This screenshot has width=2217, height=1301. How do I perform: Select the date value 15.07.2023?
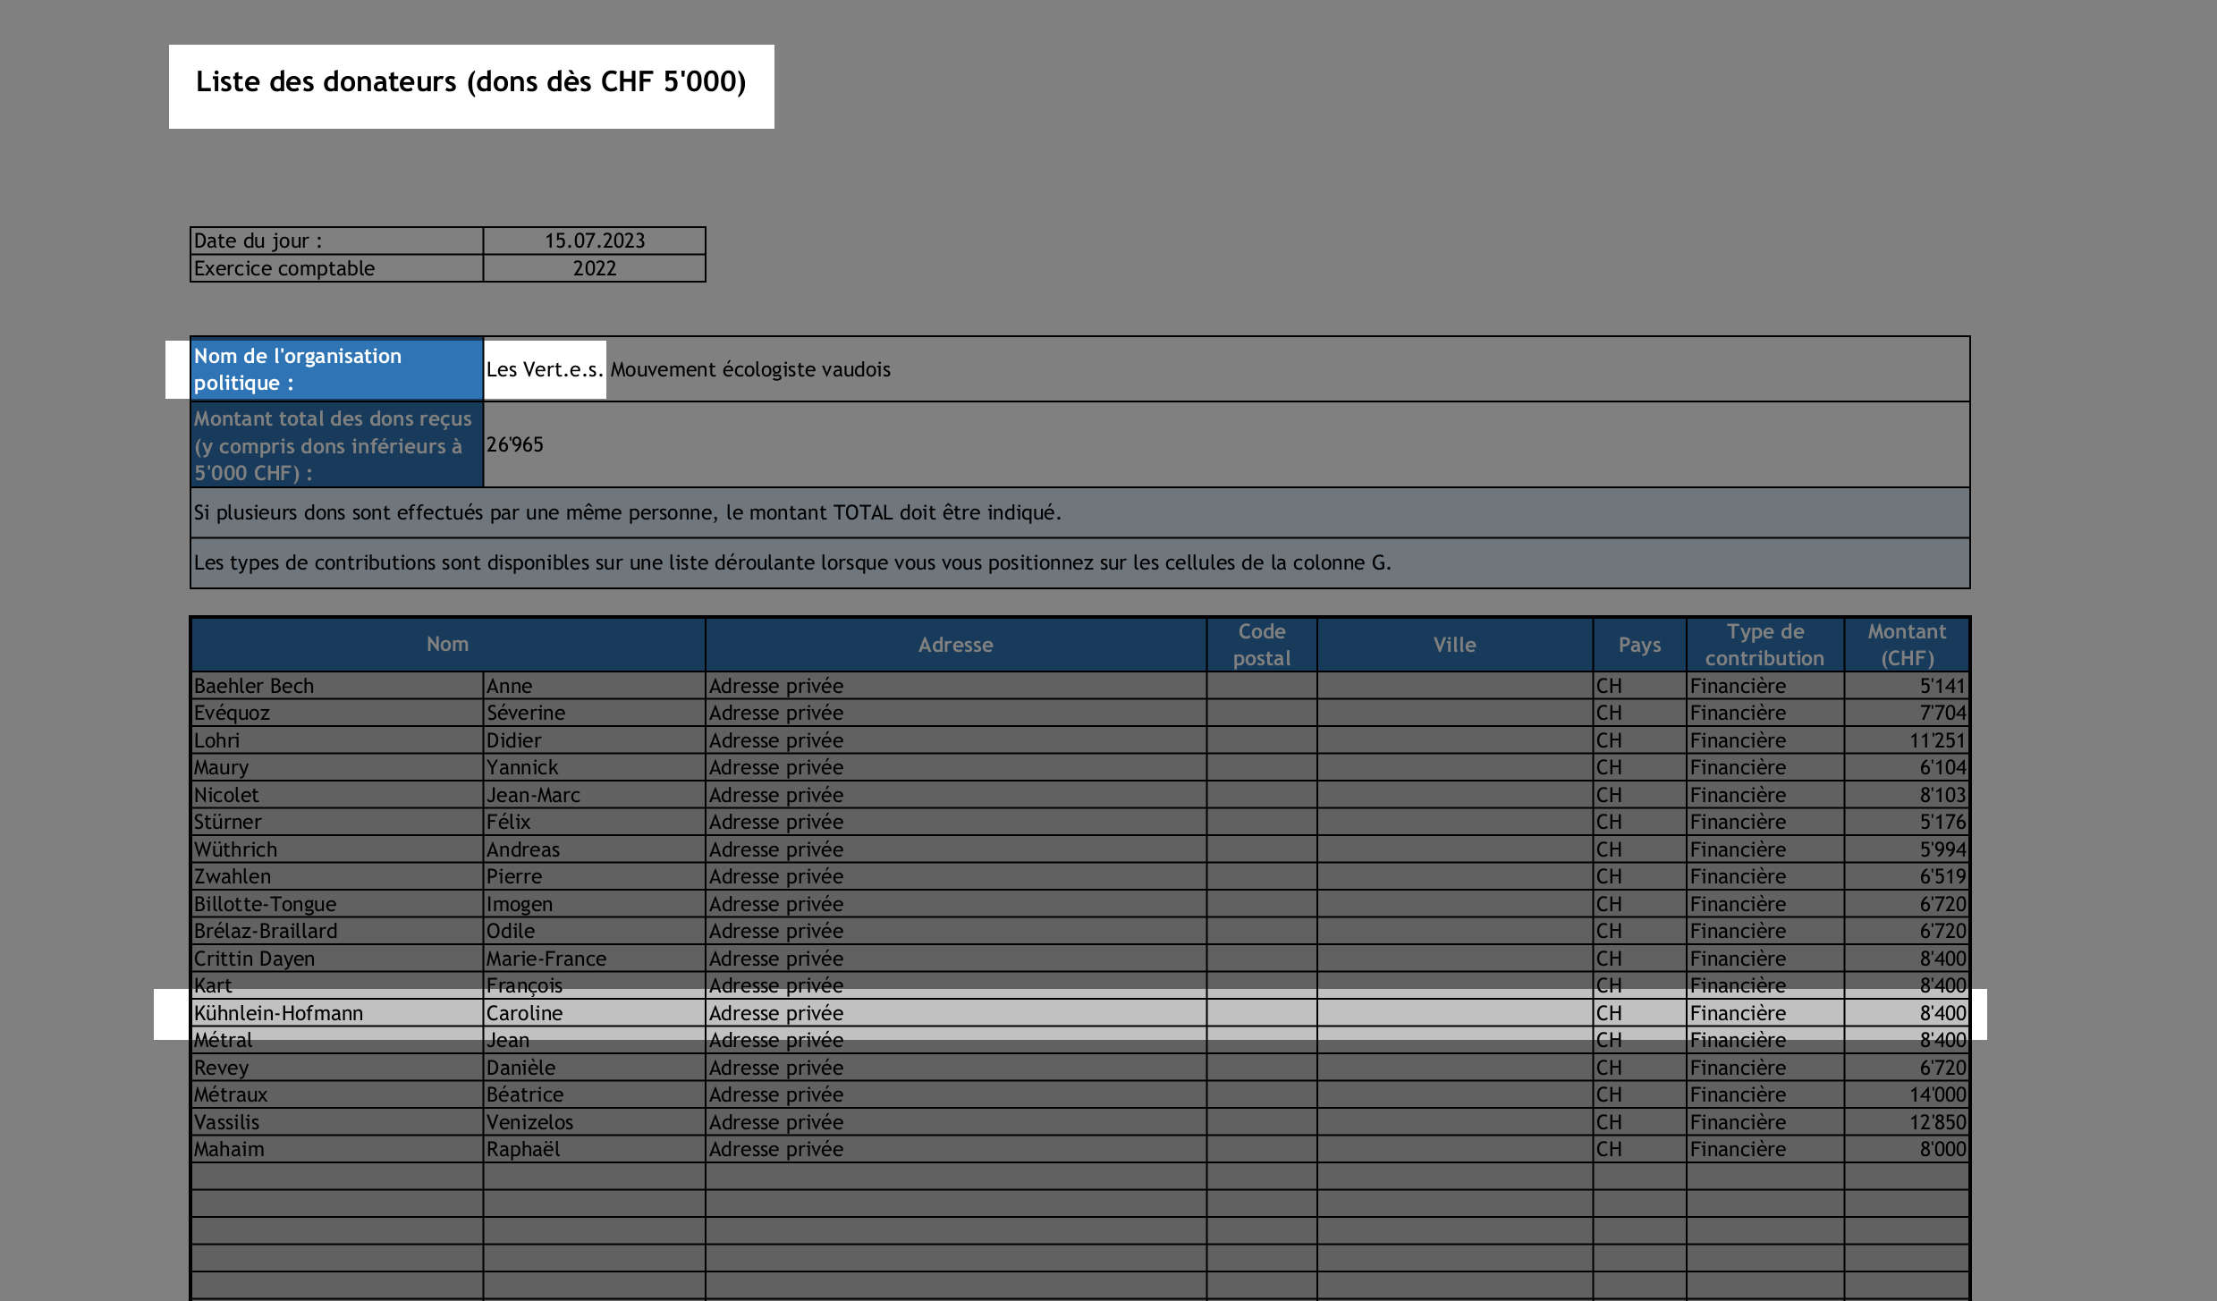coord(595,241)
